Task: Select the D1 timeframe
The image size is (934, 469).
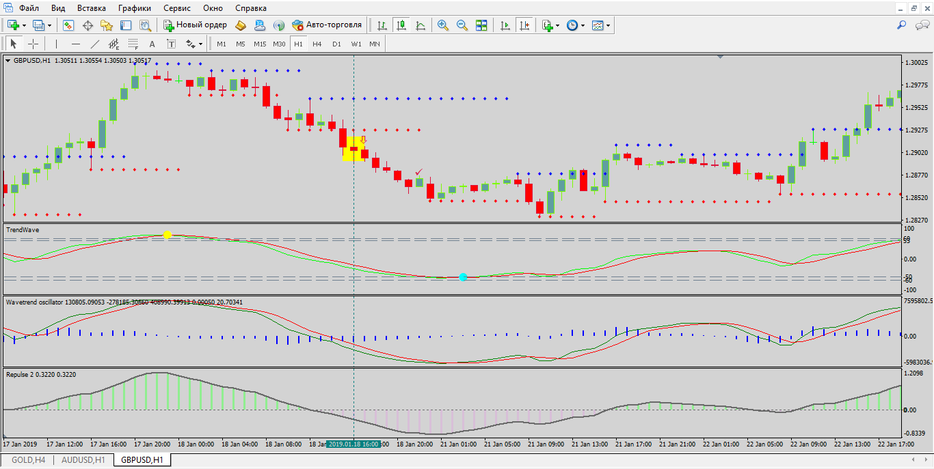Action: coord(336,44)
